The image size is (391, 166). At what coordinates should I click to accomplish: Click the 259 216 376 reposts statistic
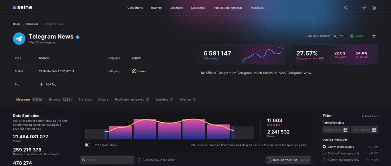coord(27,150)
